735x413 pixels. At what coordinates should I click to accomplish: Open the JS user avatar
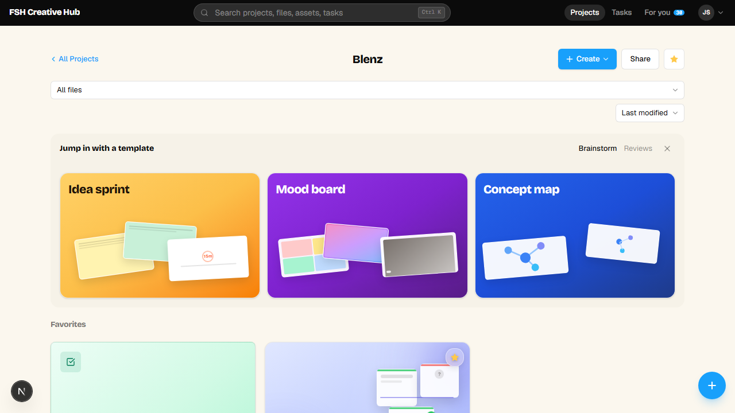coord(706,13)
